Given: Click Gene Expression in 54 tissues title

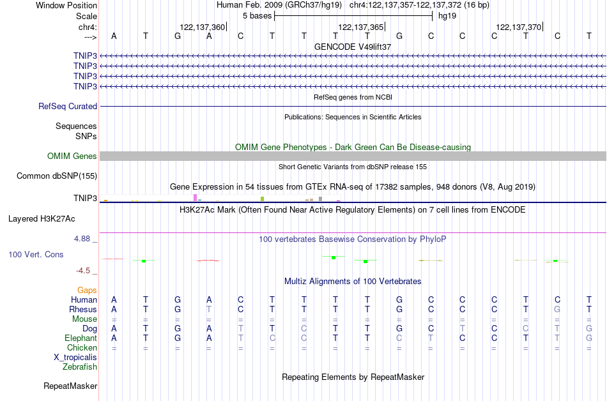Looking at the screenshot, I should 353,187.
